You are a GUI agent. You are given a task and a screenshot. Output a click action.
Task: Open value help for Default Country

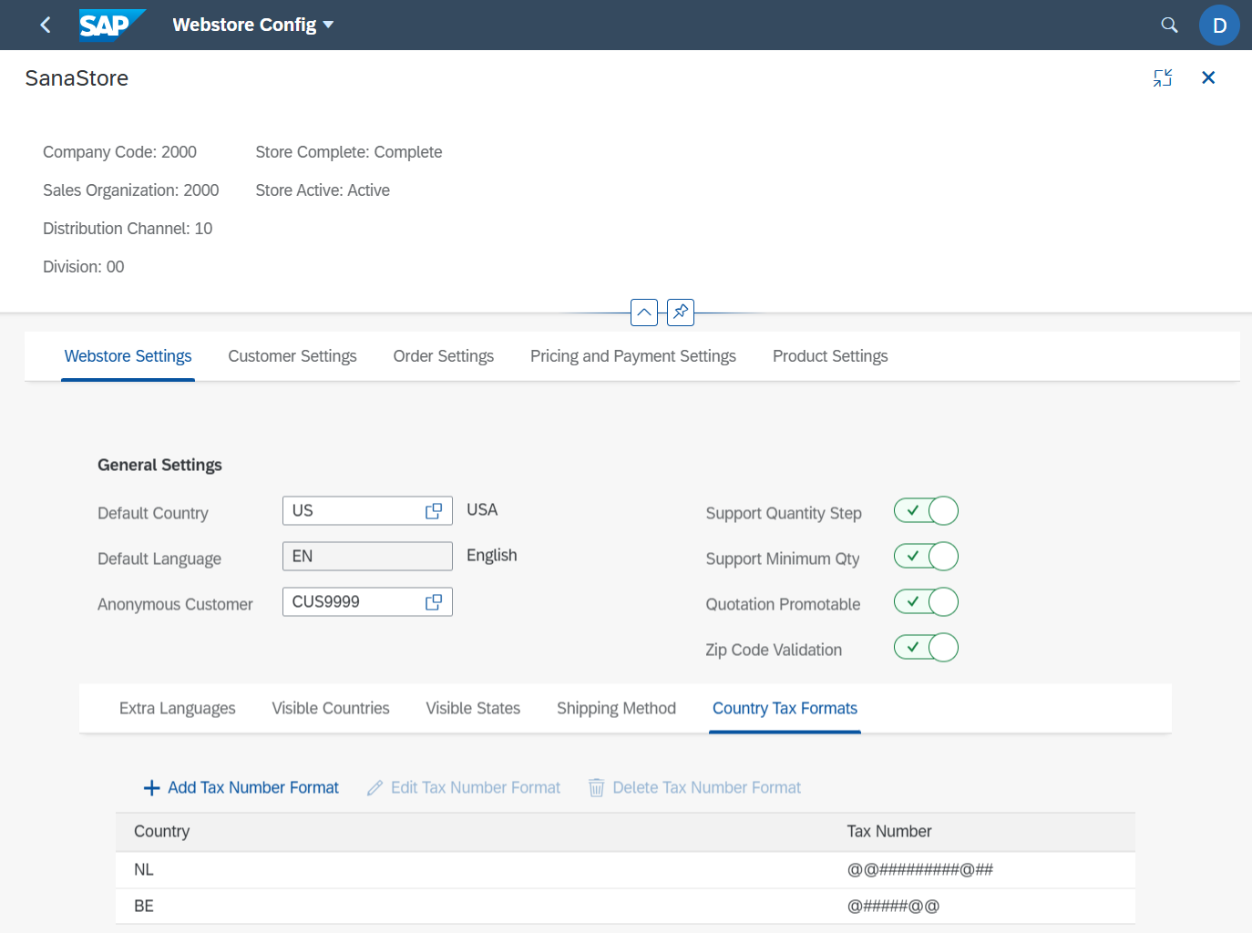434,511
